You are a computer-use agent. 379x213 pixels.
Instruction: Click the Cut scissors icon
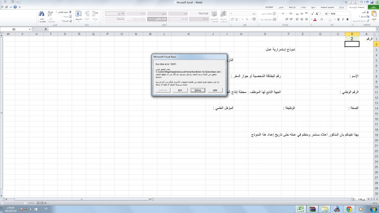point(367,12)
